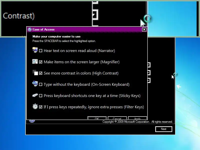Image resolution: width=200 pixels, height=150 pixels.
Task: Select 'See more contrast in colors (High Contrast)' label
Action: click(x=81, y=73)
